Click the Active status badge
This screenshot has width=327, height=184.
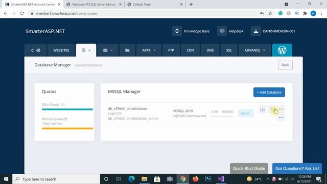[245, 113]
